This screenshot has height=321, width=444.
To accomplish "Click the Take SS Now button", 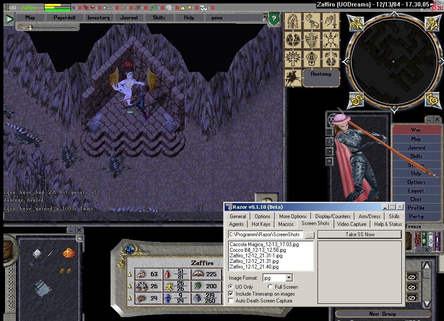I will click(360, 235).
